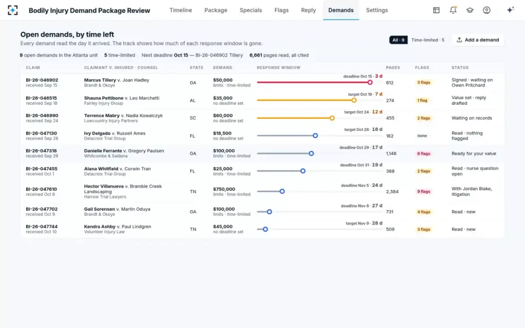Open claim BI-26-047318
525x328 pixels.
(42, 151)
